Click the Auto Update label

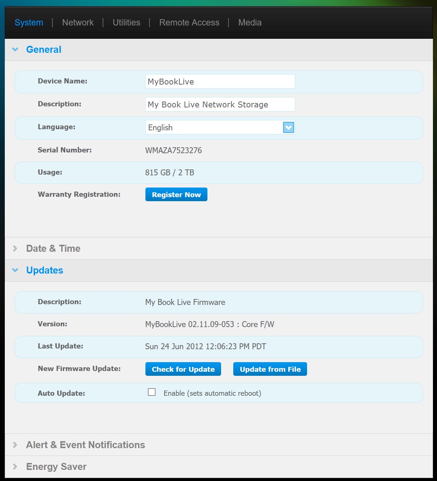(x=61, y=393)
